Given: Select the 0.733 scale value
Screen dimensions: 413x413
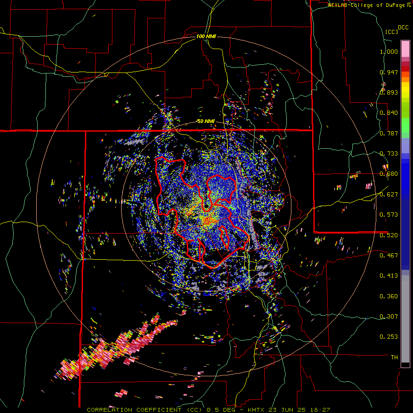Looking at the screenshot, I should [389, 154].
